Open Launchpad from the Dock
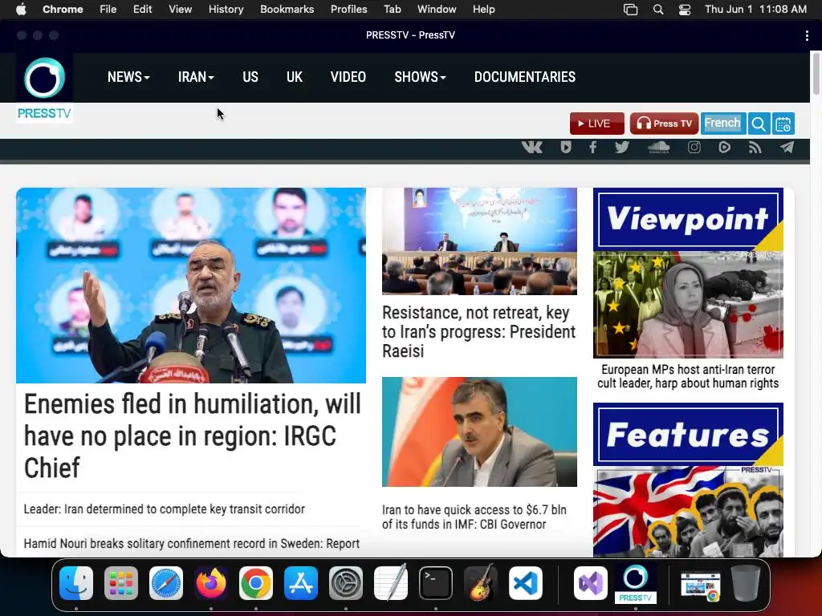 click(121, 583)
